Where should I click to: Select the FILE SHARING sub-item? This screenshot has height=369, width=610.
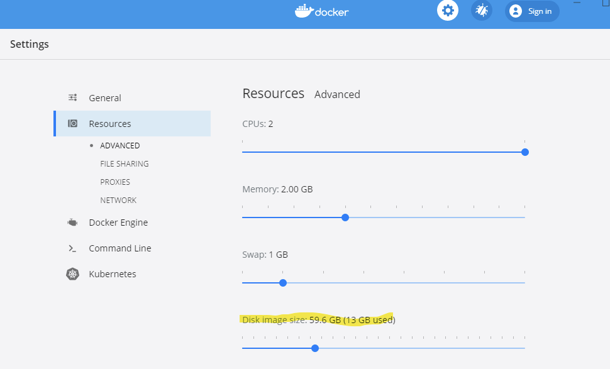click(125, 163)
